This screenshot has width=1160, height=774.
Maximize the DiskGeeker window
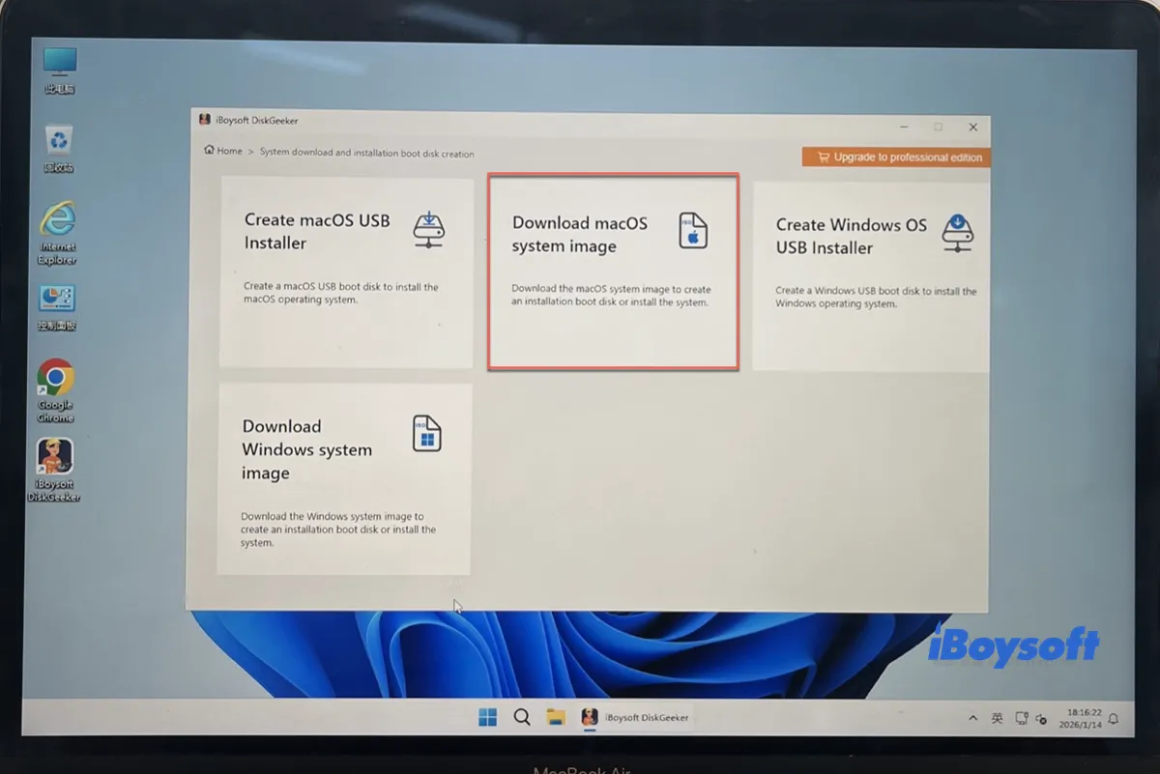[938, 127]
